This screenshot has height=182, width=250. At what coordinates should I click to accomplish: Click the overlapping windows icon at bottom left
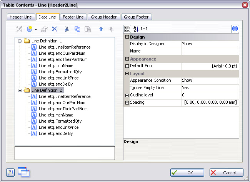coord(24,172)
